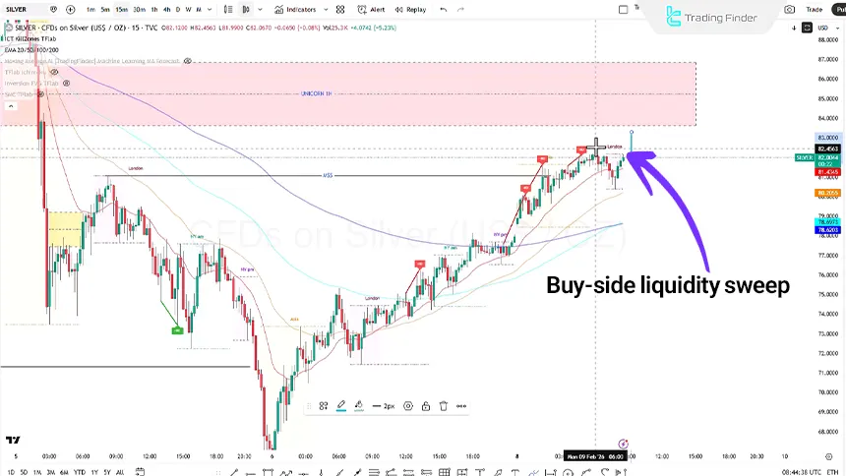846x476 pixels.
Task: Lock the selected drawing
Action: [426, 406]
